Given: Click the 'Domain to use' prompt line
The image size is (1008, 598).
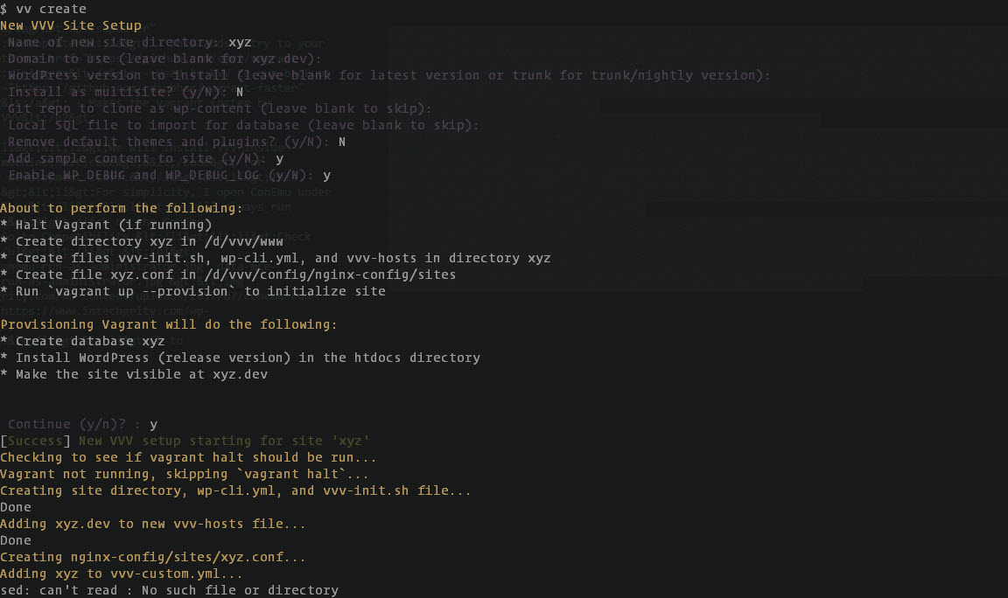Looking at the screenshot, I should [164, 59].
